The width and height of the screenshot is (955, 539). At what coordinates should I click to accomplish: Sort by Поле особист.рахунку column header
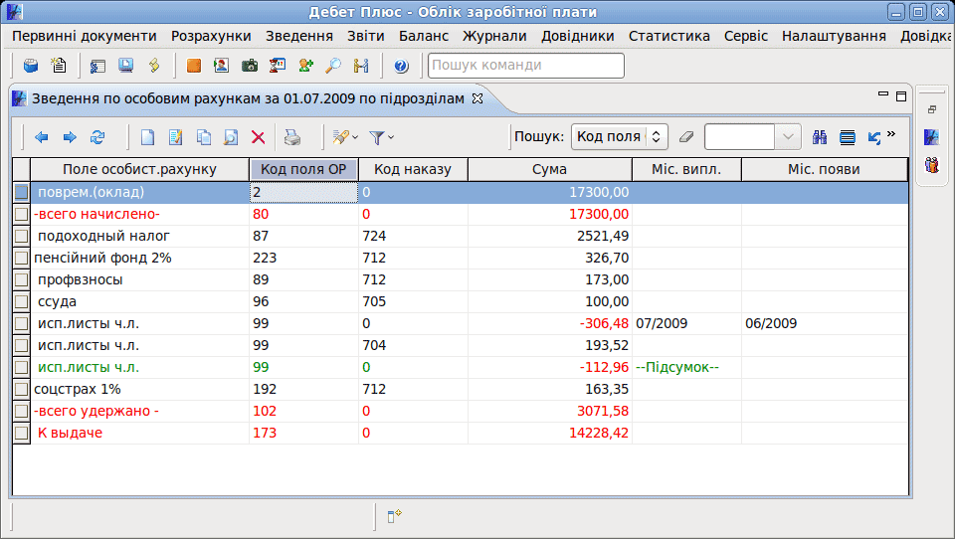139,169
